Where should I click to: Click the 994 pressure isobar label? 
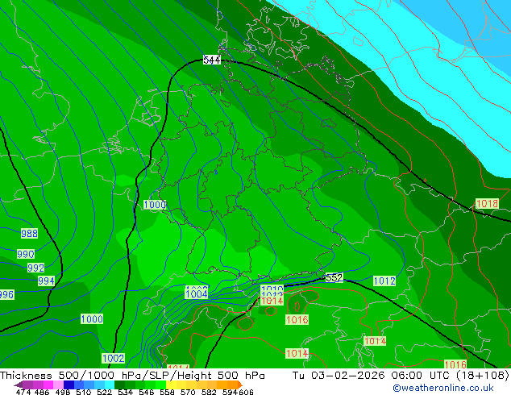click(46, 281)
